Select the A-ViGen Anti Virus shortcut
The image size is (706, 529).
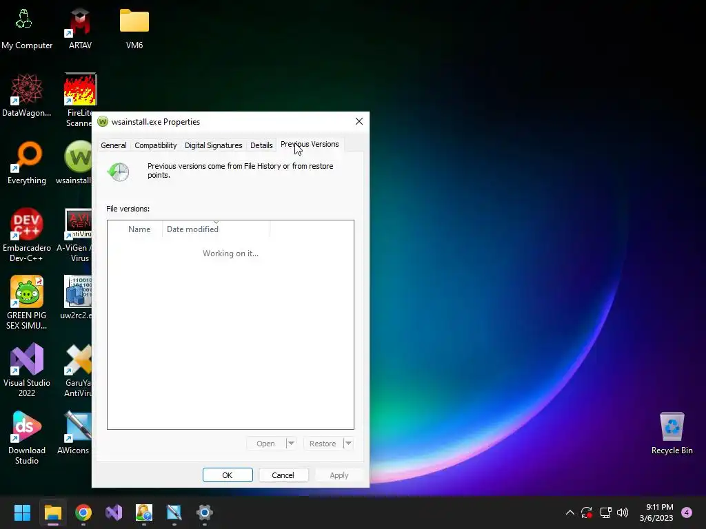pos(76,235)
